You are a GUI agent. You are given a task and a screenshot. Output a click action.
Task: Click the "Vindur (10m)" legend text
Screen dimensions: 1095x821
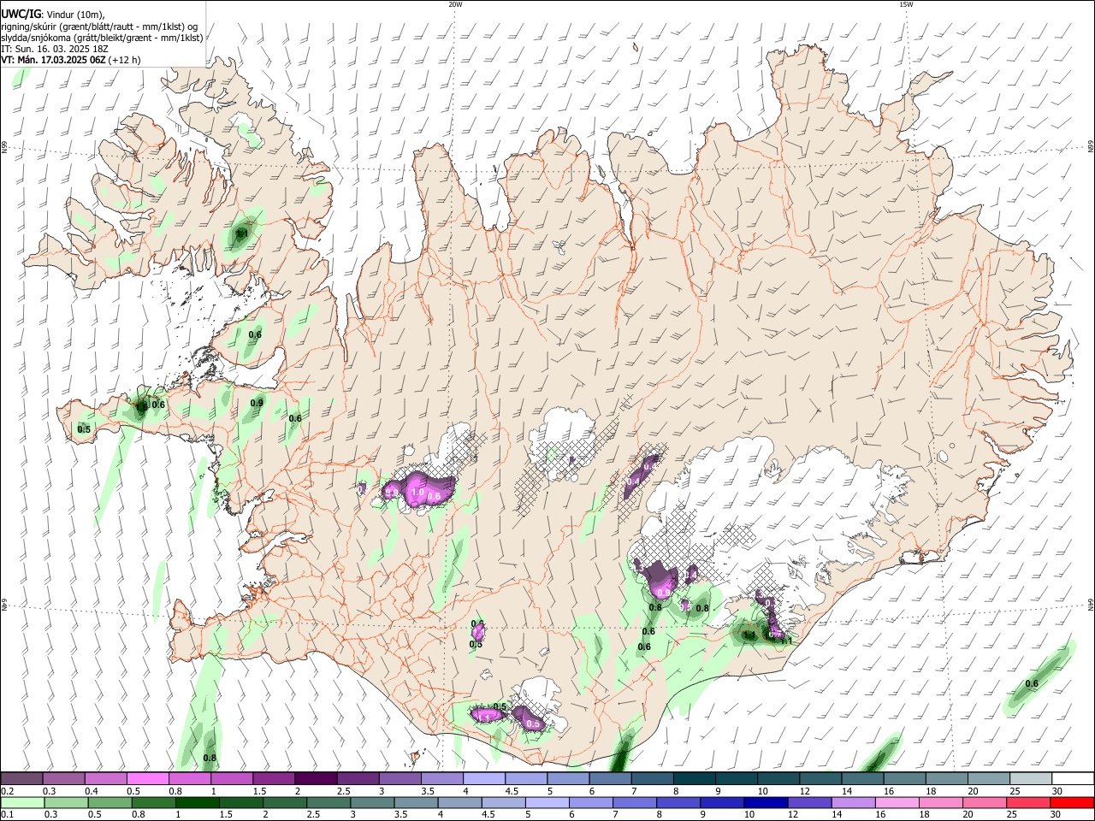click(x=75, y=14)
